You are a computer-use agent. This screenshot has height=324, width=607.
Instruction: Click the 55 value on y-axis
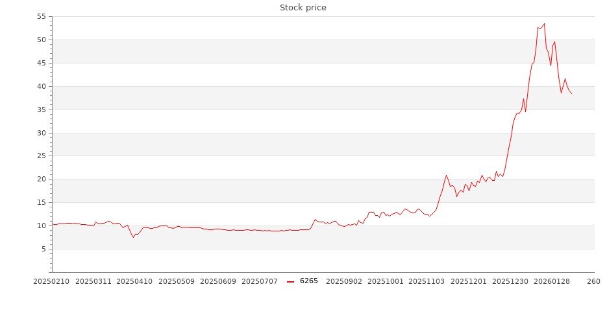(x=43, y=17)
